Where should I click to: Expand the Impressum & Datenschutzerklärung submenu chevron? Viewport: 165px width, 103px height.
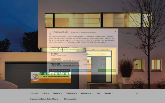click(x=59, y=99)
